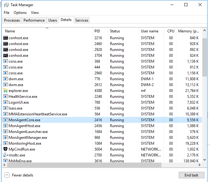Select the dwm.exe row with PID 2612
Image resolution: width=210 pixels, height=182 pixels.
[x=102, y=85]
